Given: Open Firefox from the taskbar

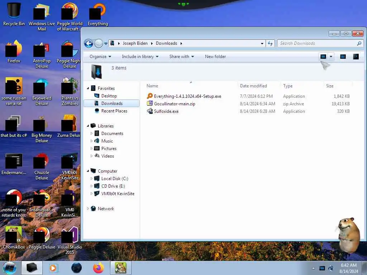Looking at the screenshot, I should click(x=98, y=268).
